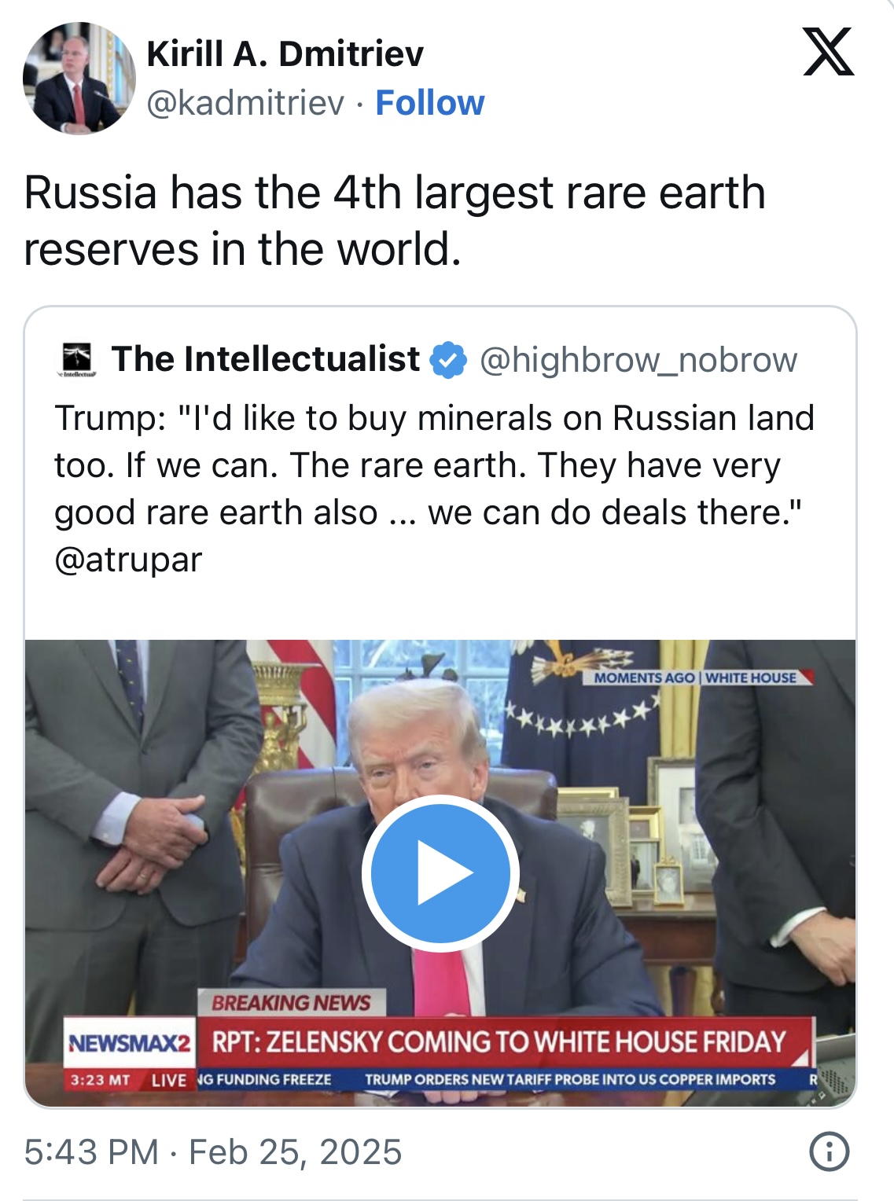Click the quoted Trump tweet text
894x1201 pixels.
point(432,465)
